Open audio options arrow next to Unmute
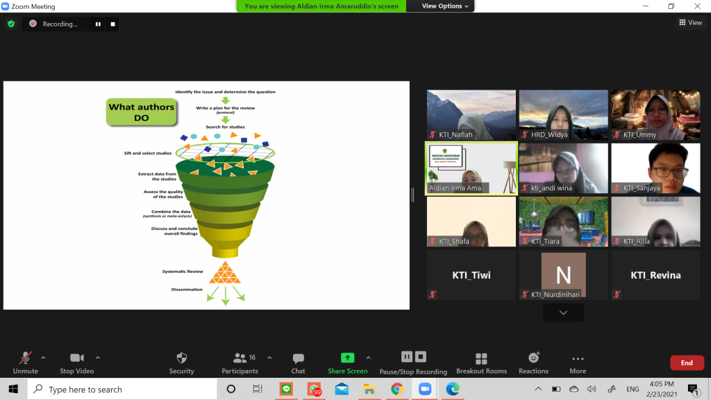 point(43,358)
